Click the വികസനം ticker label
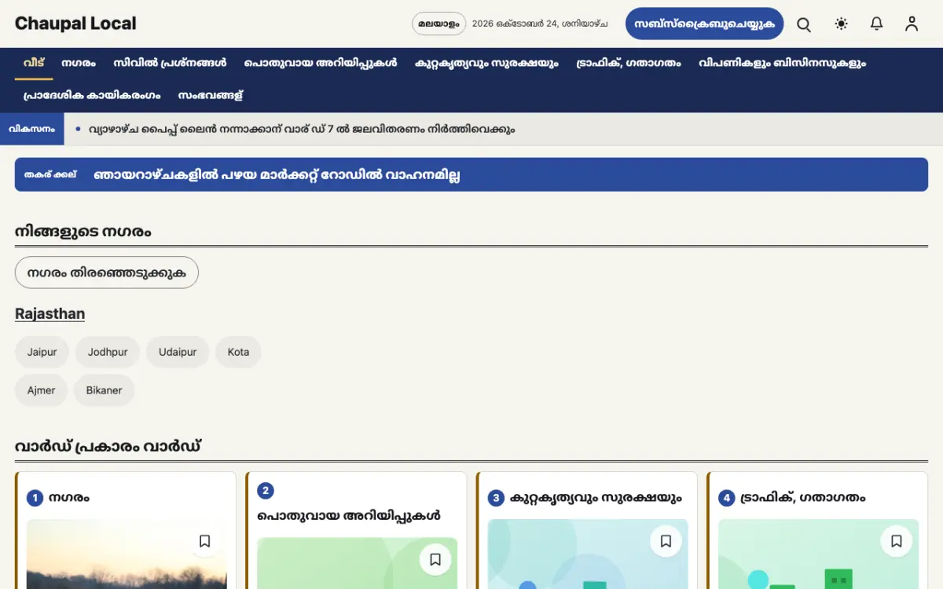This screenshot has height=589, width=943. pyautogui.click(x=32, y=129)
